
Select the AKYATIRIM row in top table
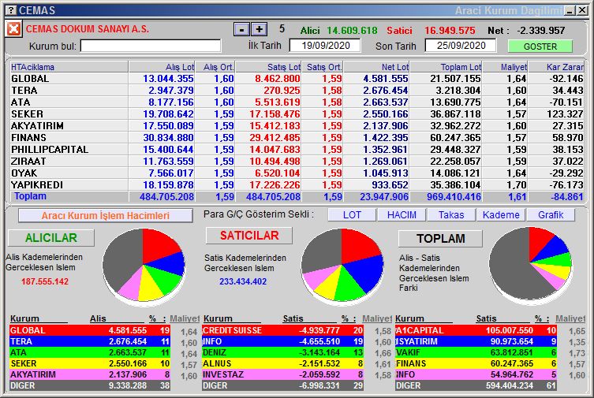pos(297,125)
